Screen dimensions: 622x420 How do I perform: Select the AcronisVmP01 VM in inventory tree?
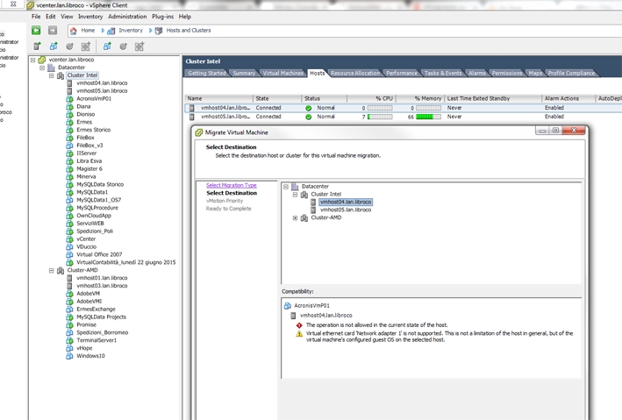[94, 98]
